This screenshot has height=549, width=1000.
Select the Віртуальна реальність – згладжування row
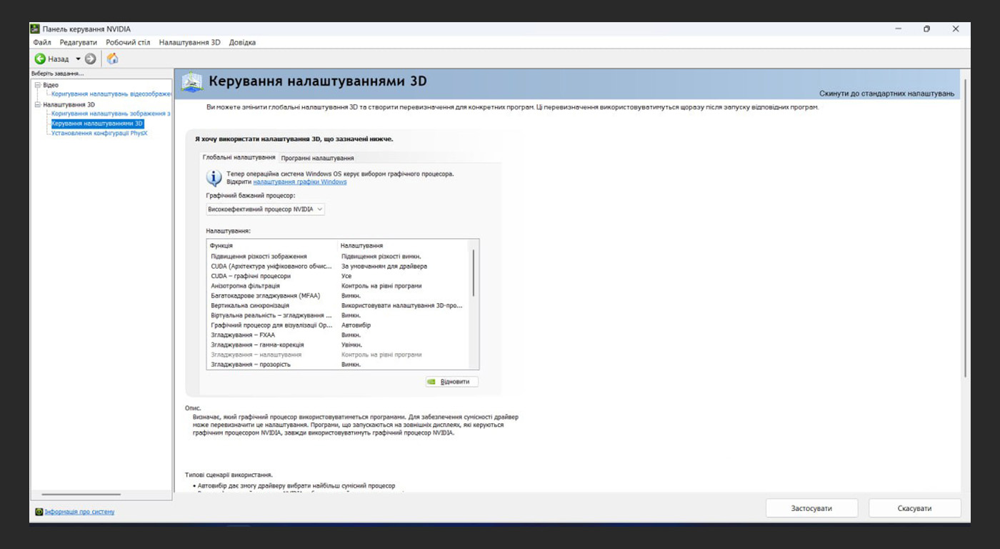coord(337,315)
